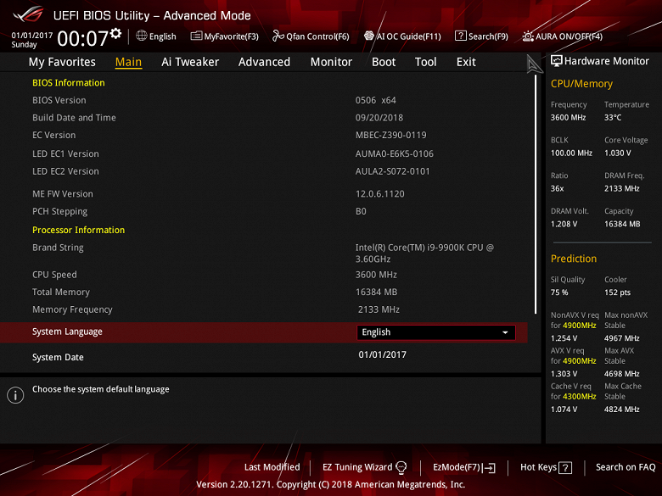Click LED EC1 value AUMA0-E6K5-0106
Viewport: 662px width, 496px height.
click(395, 154)
